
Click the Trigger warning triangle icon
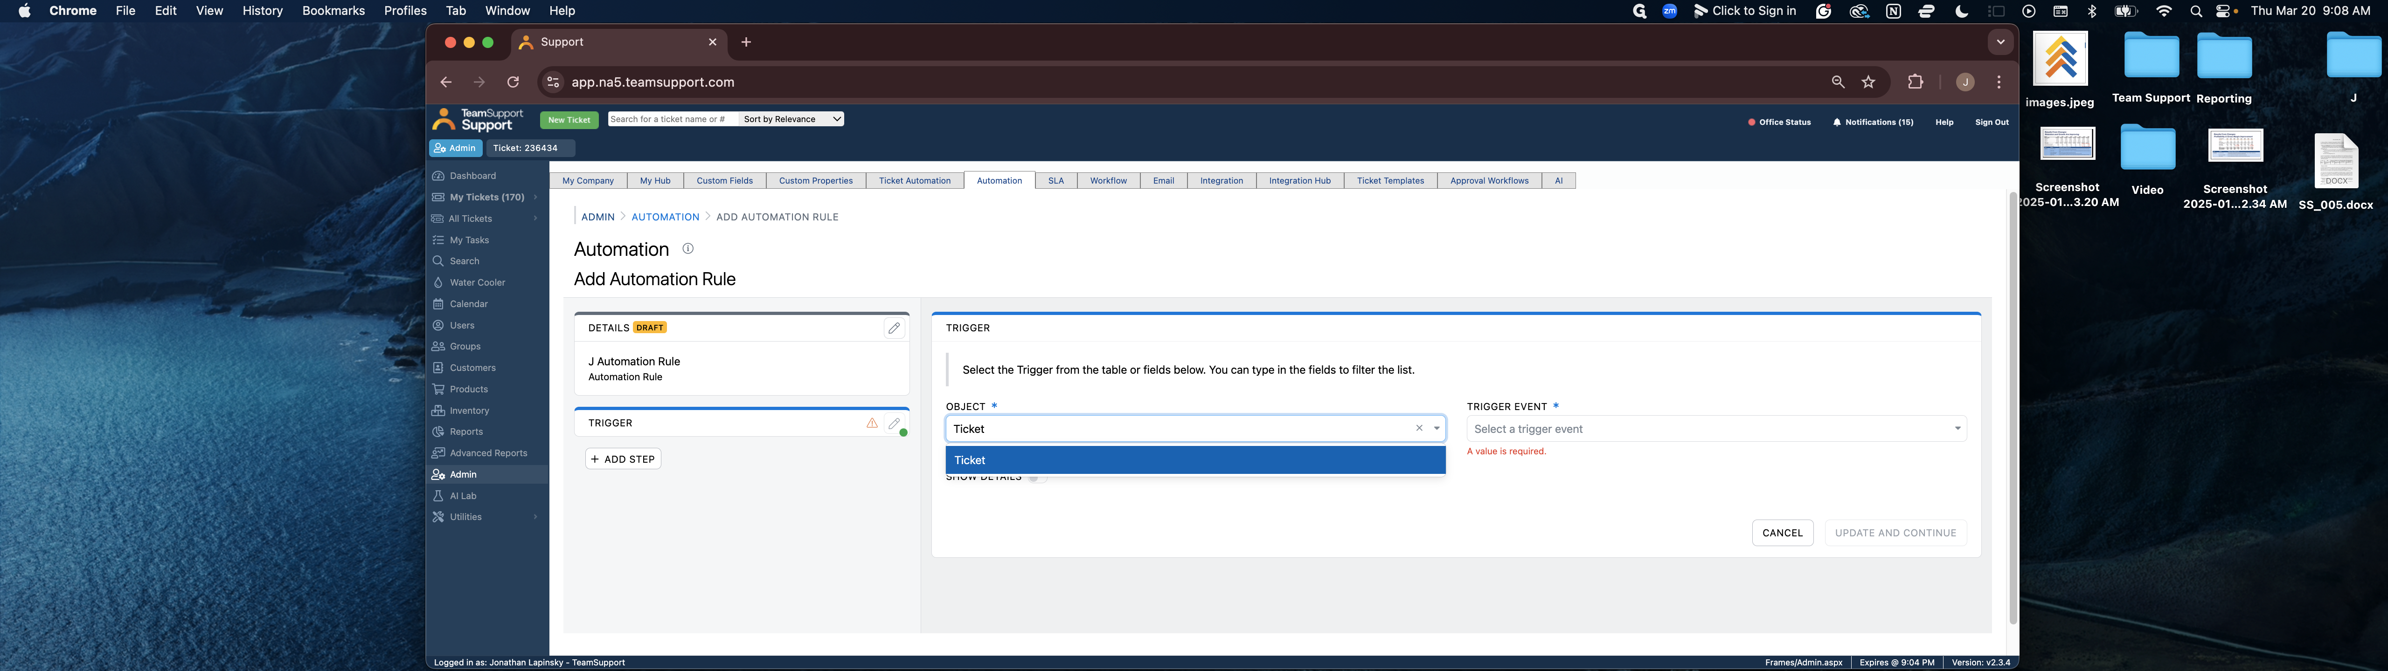click(871, 423)
